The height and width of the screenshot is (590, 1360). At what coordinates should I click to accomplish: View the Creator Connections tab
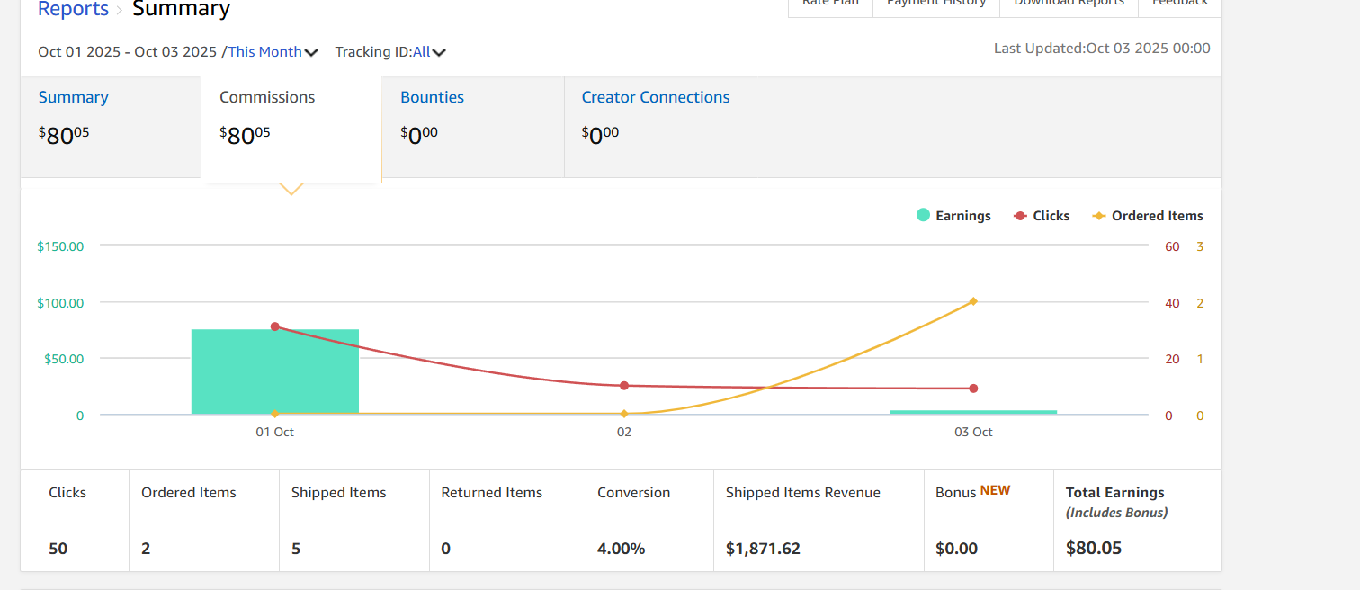tap(655, 97)
